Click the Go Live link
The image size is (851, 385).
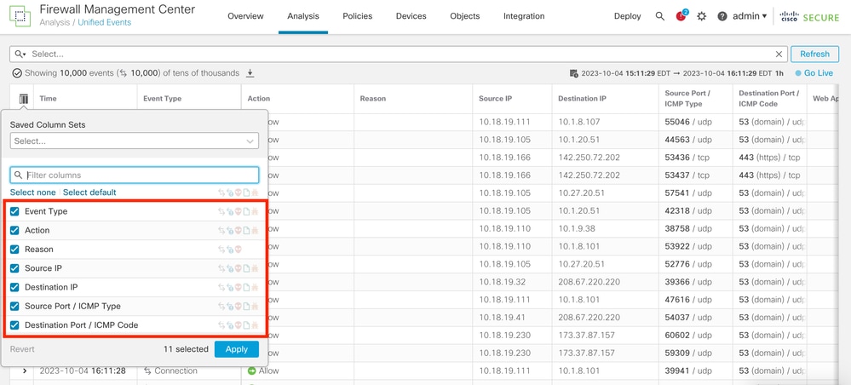tap(819, 72)
